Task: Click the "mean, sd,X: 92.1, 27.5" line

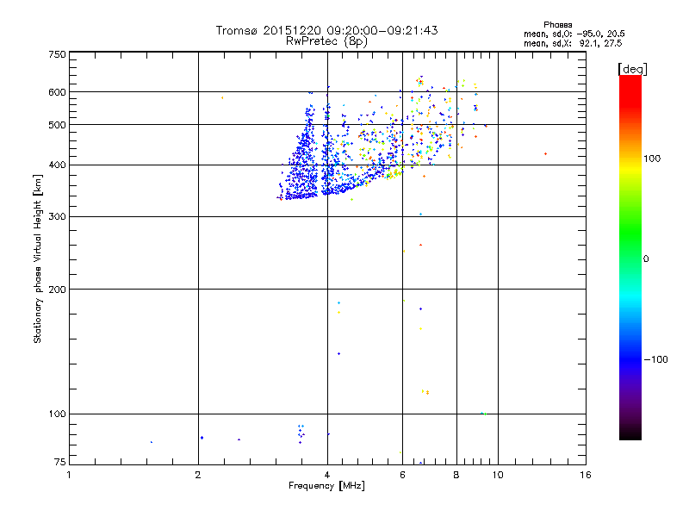Action: coord(573,43)
